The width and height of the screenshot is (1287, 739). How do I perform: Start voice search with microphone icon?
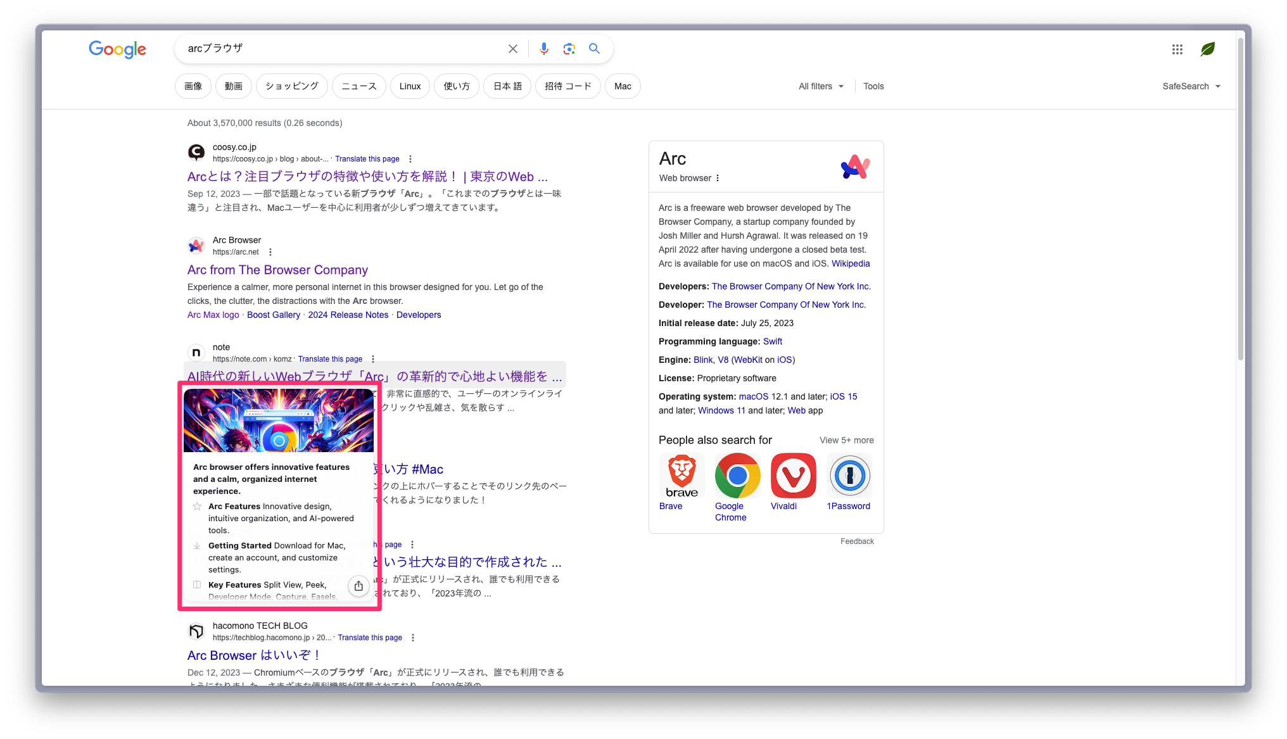(544, 49)
